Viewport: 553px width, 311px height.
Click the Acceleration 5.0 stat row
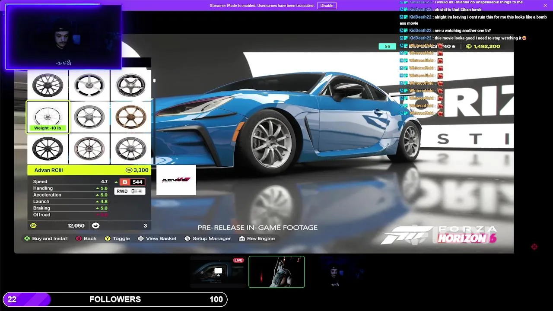pos(70,195)
